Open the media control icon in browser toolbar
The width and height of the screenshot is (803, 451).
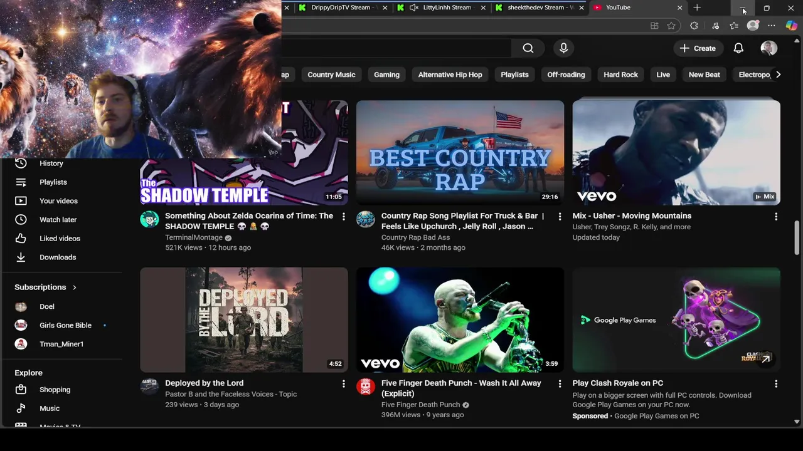[x=715, y=26]
